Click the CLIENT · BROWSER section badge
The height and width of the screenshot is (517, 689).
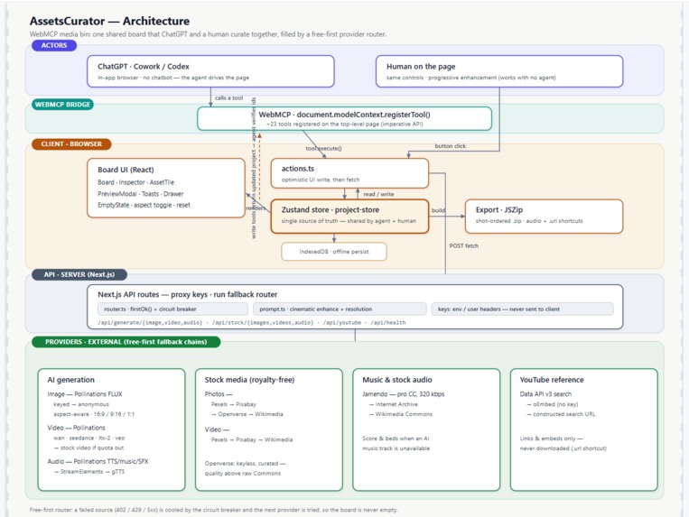71,144
